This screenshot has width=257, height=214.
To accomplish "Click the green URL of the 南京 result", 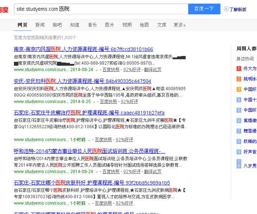I will pyautogui.click(x=42, y=70).
